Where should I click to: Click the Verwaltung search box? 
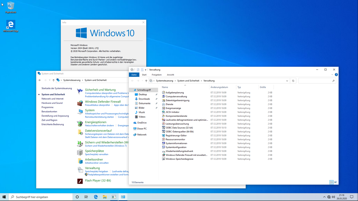click(317, 81)
